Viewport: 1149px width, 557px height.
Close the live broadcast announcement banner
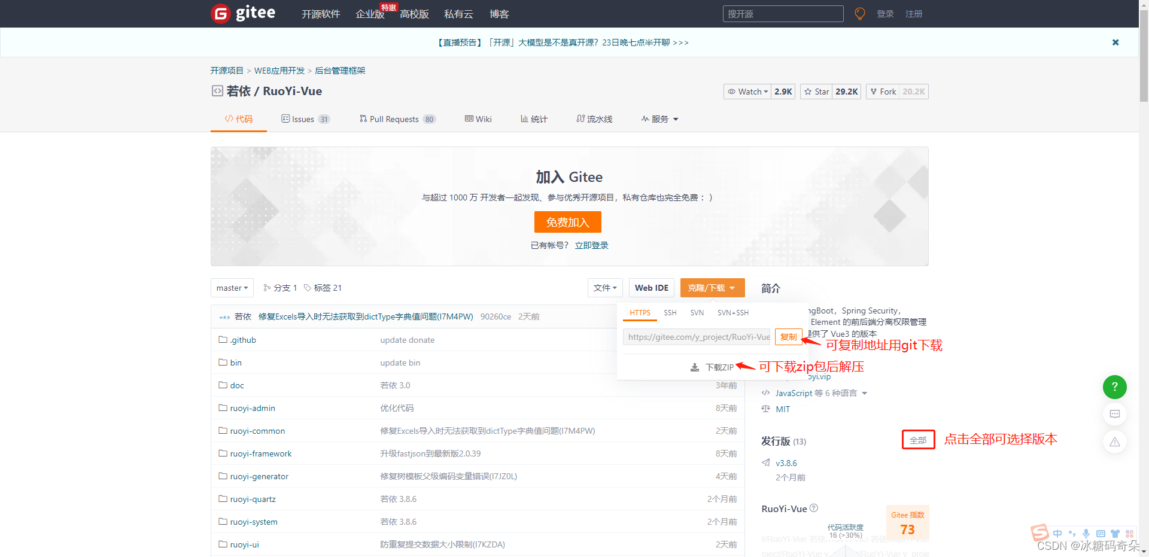(x=1115, y=42)
